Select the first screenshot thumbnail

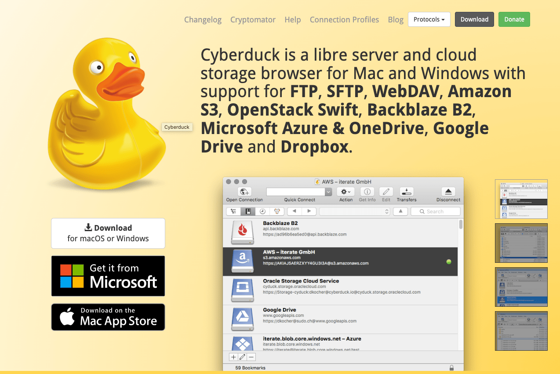tap(521, 199)
